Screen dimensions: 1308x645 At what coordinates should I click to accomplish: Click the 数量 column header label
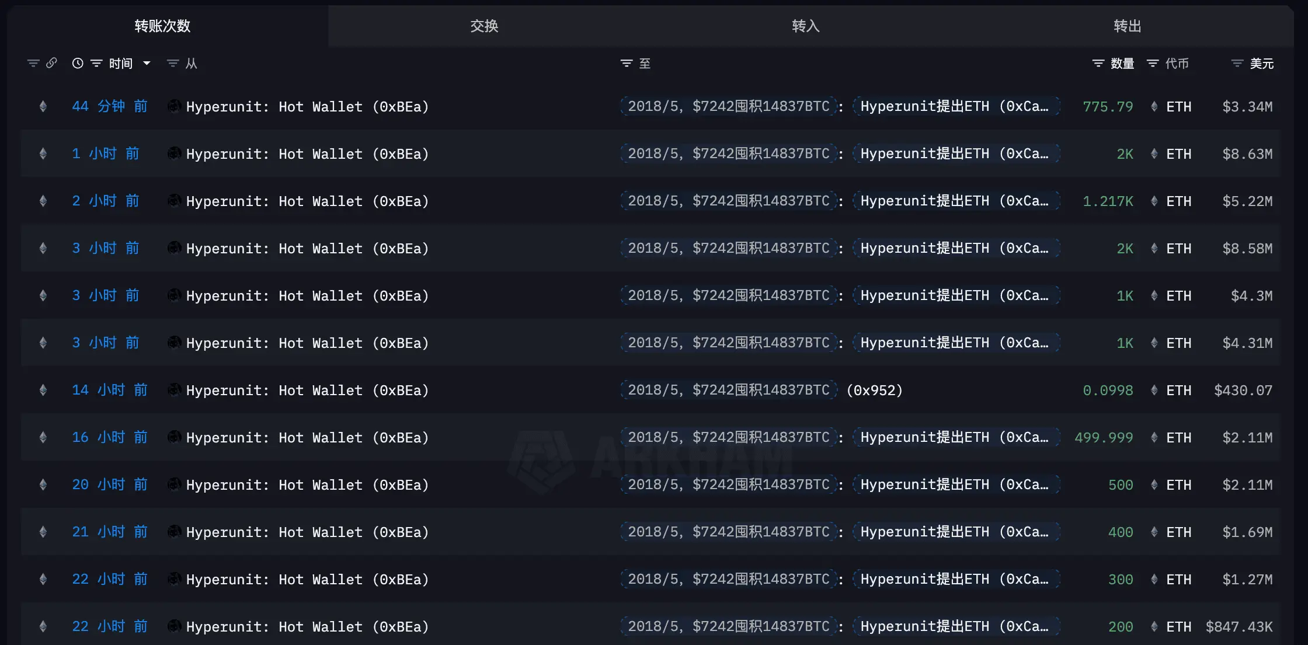pyautogui.click(x=1122, y=63)
